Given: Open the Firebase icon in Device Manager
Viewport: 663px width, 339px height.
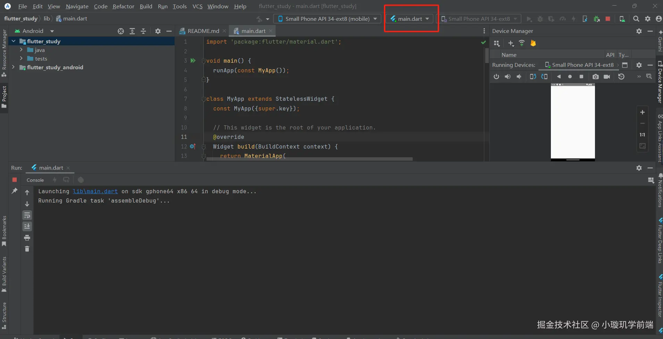Looking at the screenshot, I should (x=533, y=43).
